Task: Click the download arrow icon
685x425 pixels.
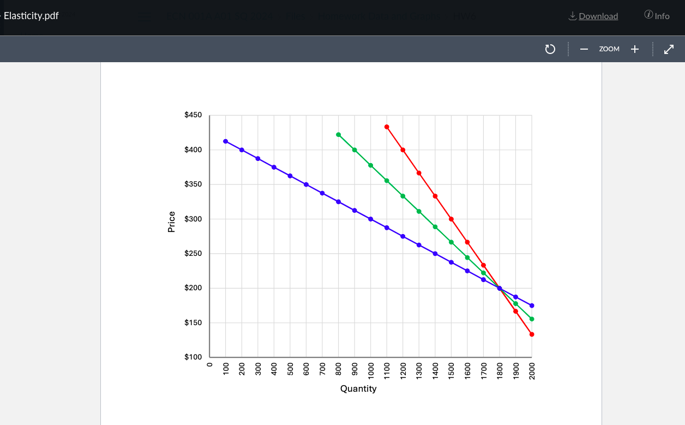Action: (x=572, y=16)
